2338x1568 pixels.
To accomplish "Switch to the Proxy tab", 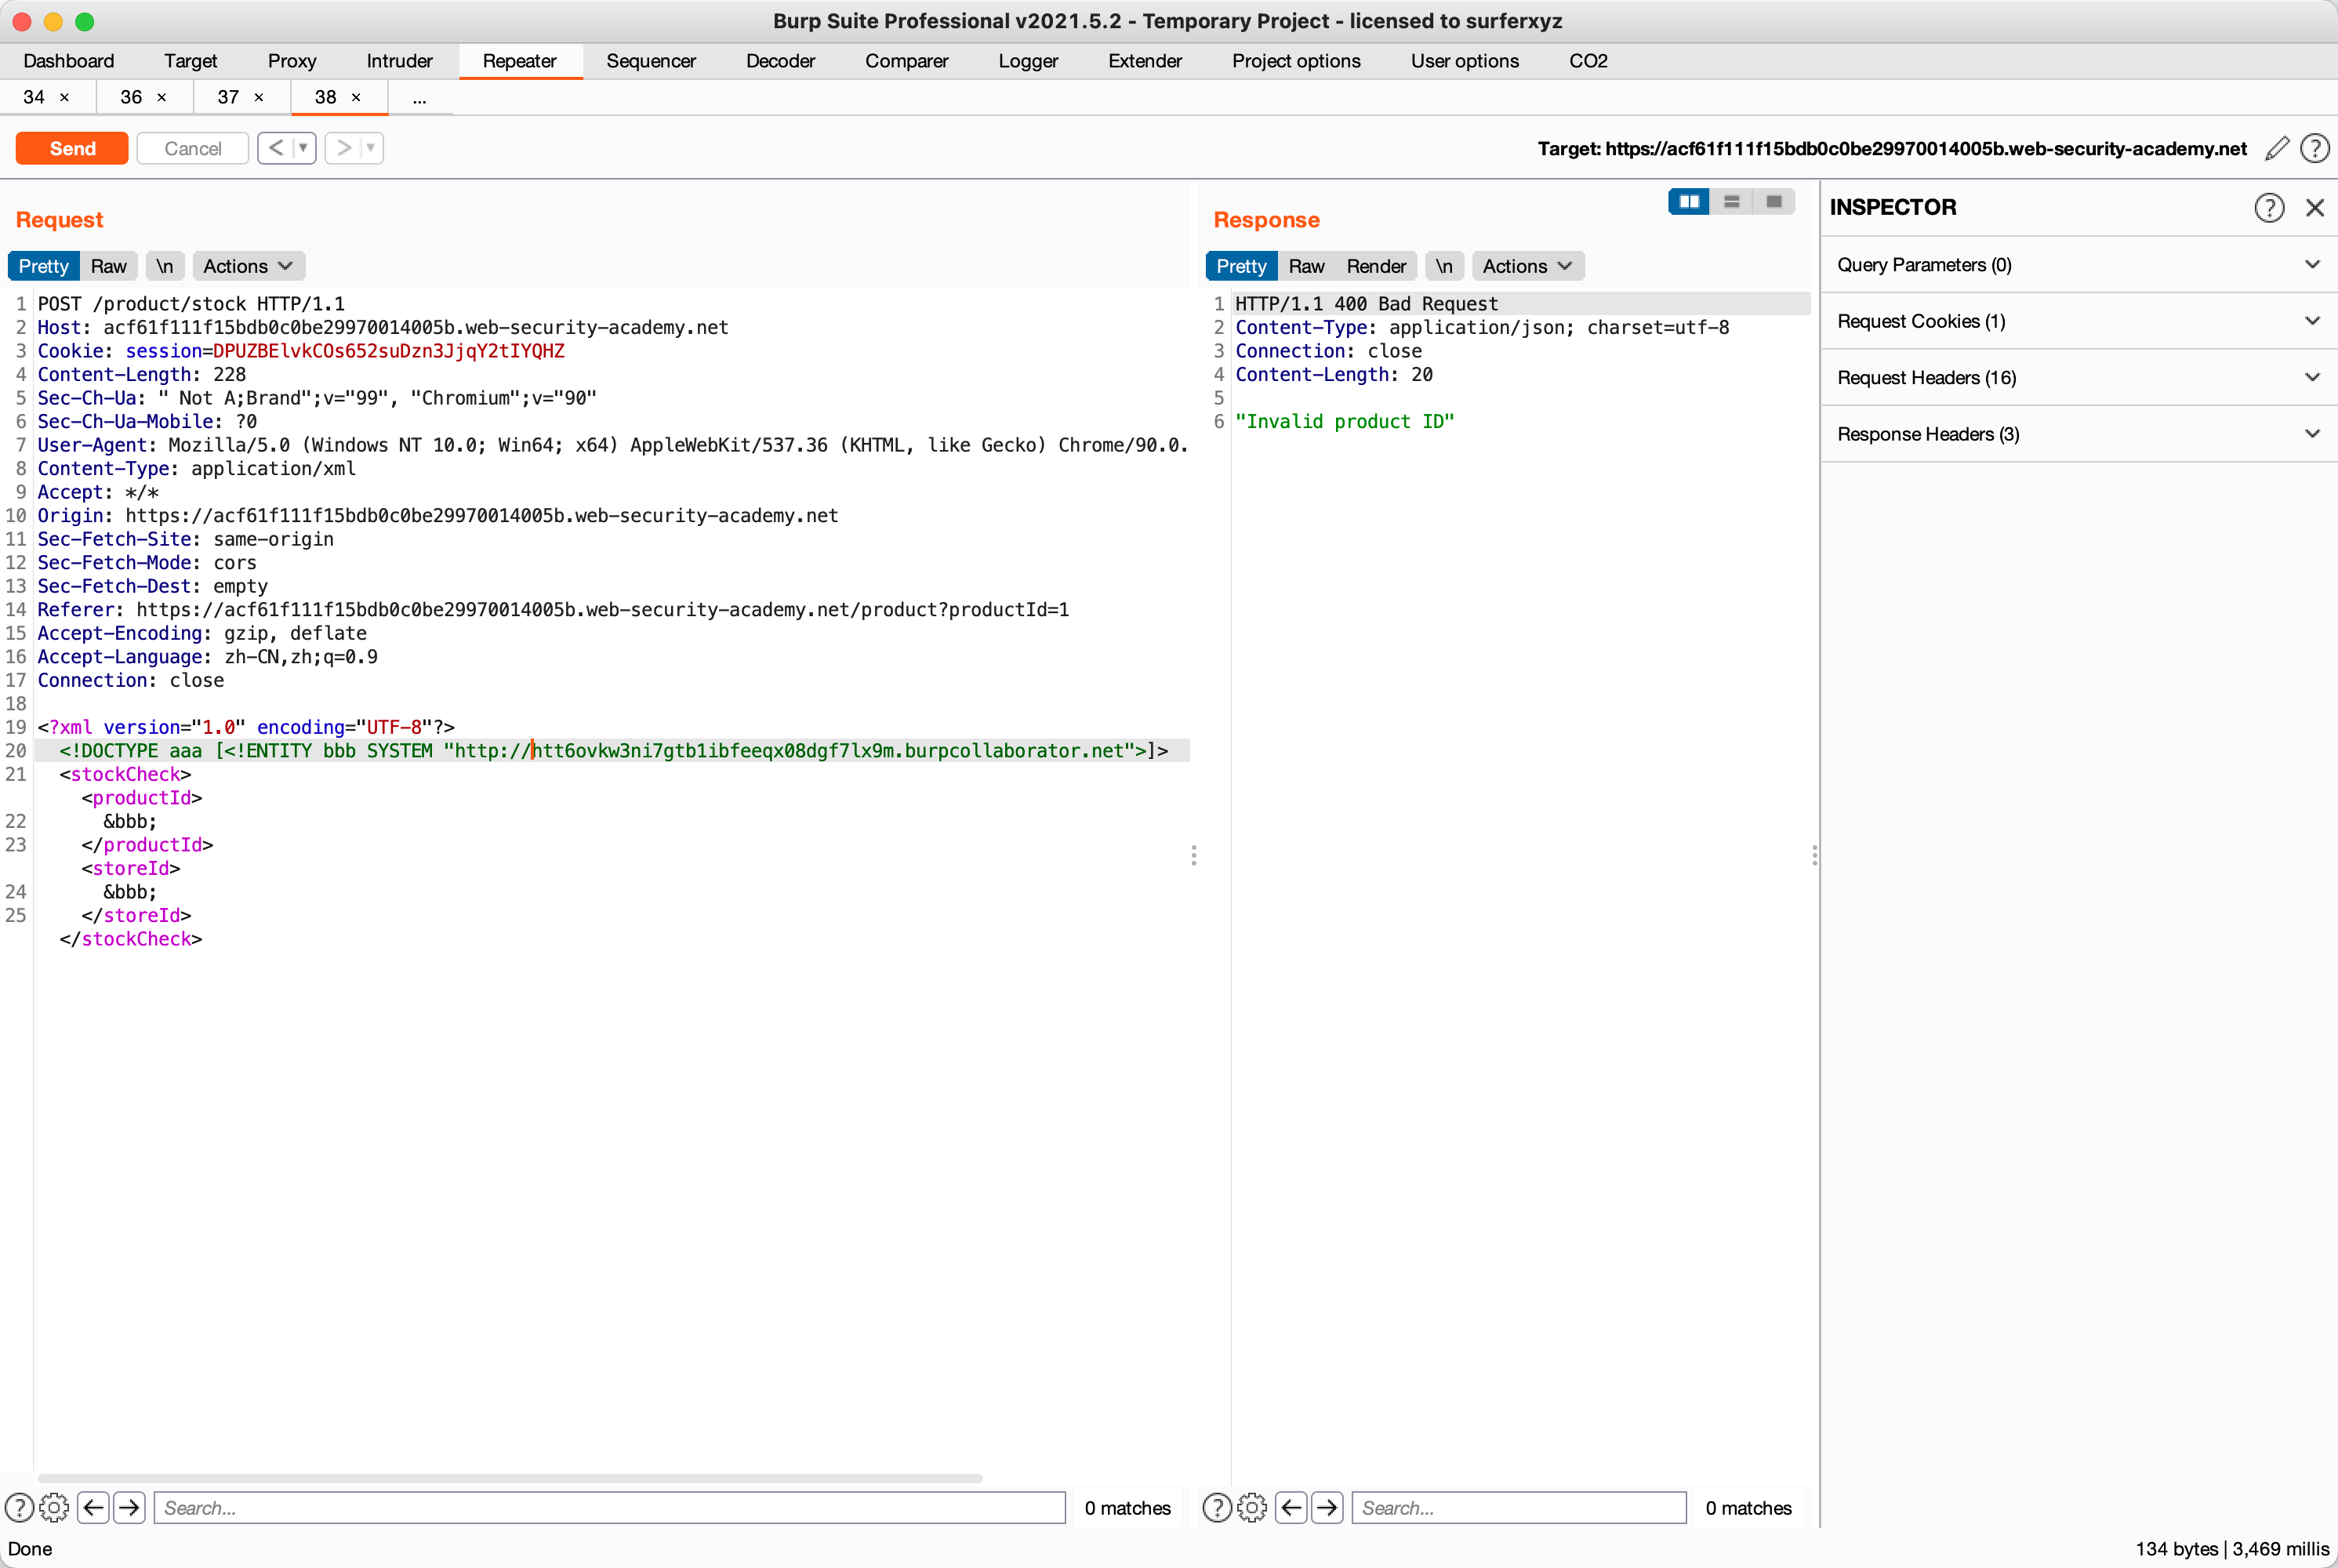I will point(292,61).
